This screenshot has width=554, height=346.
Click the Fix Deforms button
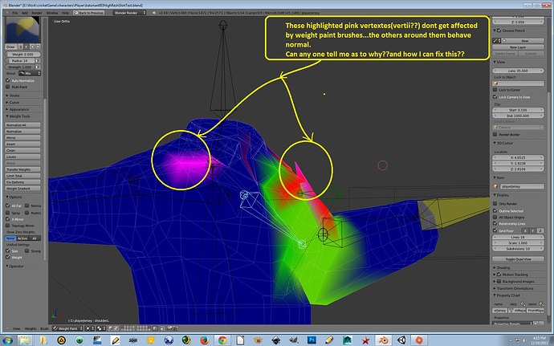pyautogui.click(x=22, y=182)
